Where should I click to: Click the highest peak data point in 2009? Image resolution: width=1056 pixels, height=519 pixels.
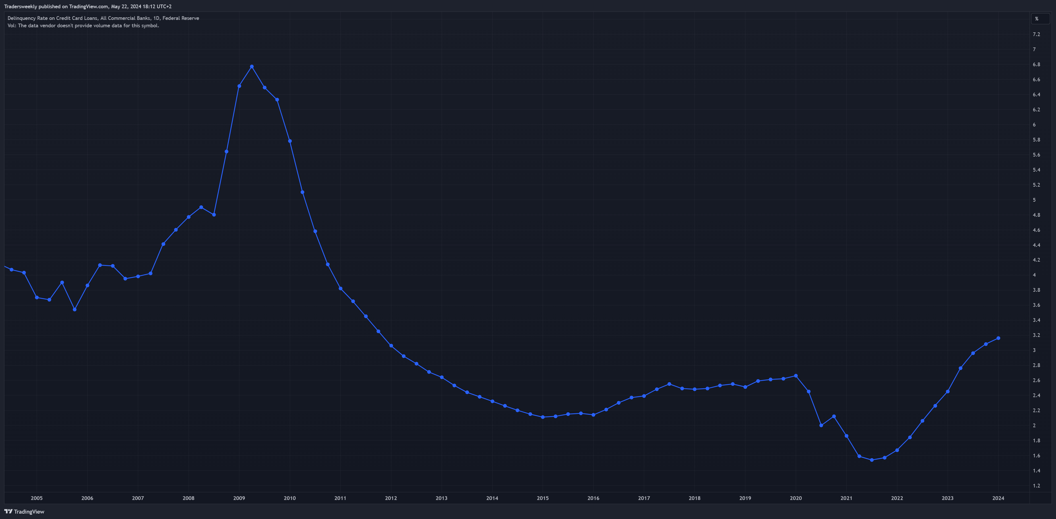(x=252, y=66)
